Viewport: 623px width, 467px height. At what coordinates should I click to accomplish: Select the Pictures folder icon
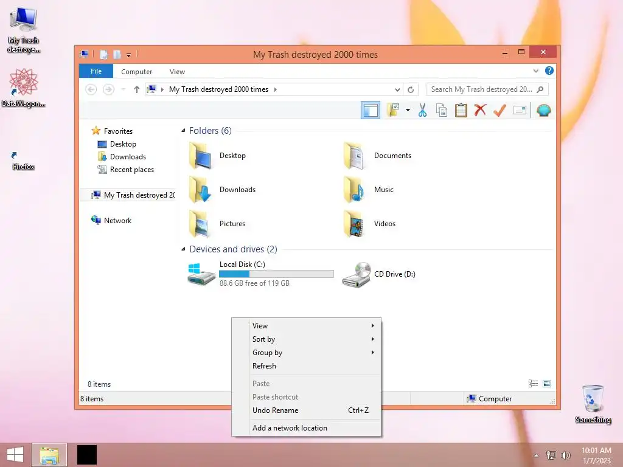click(200, 224)
